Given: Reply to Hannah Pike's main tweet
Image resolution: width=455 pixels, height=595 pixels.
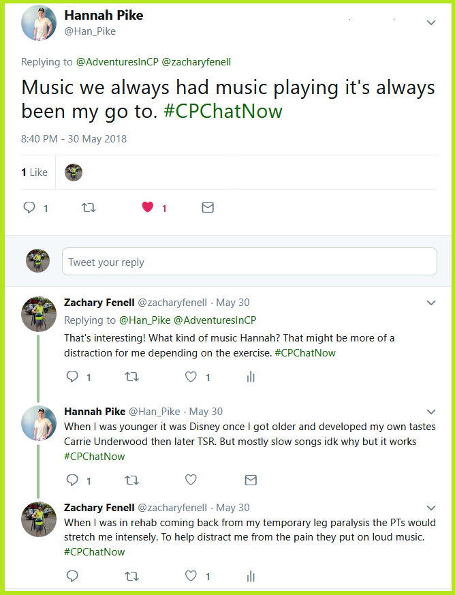Looking at the screenshot, I should click(29, 208).
